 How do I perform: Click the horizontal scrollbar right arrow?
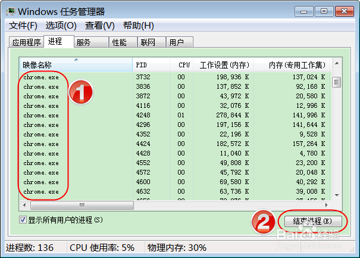tap(326, 205)
